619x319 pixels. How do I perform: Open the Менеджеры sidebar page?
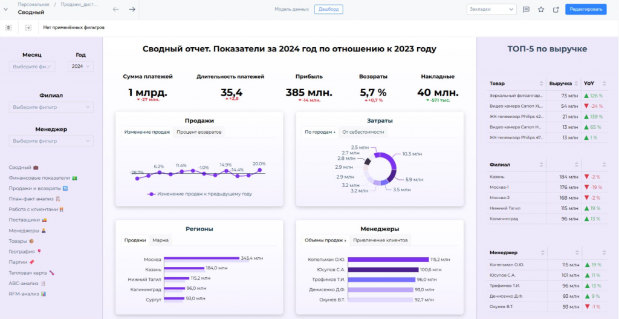coord(27,231)
